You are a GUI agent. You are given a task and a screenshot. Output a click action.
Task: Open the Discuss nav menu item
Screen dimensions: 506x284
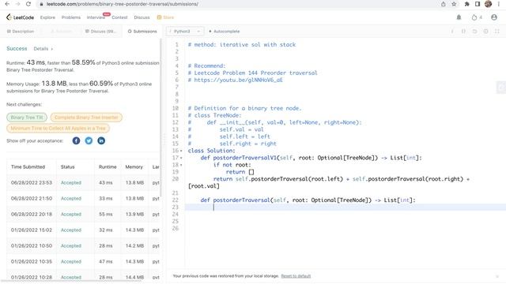pyautogui.click(x=142, y=17)
